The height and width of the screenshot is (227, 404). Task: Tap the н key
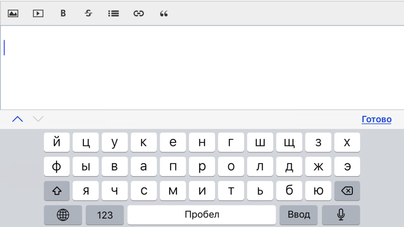pos(202,142)
